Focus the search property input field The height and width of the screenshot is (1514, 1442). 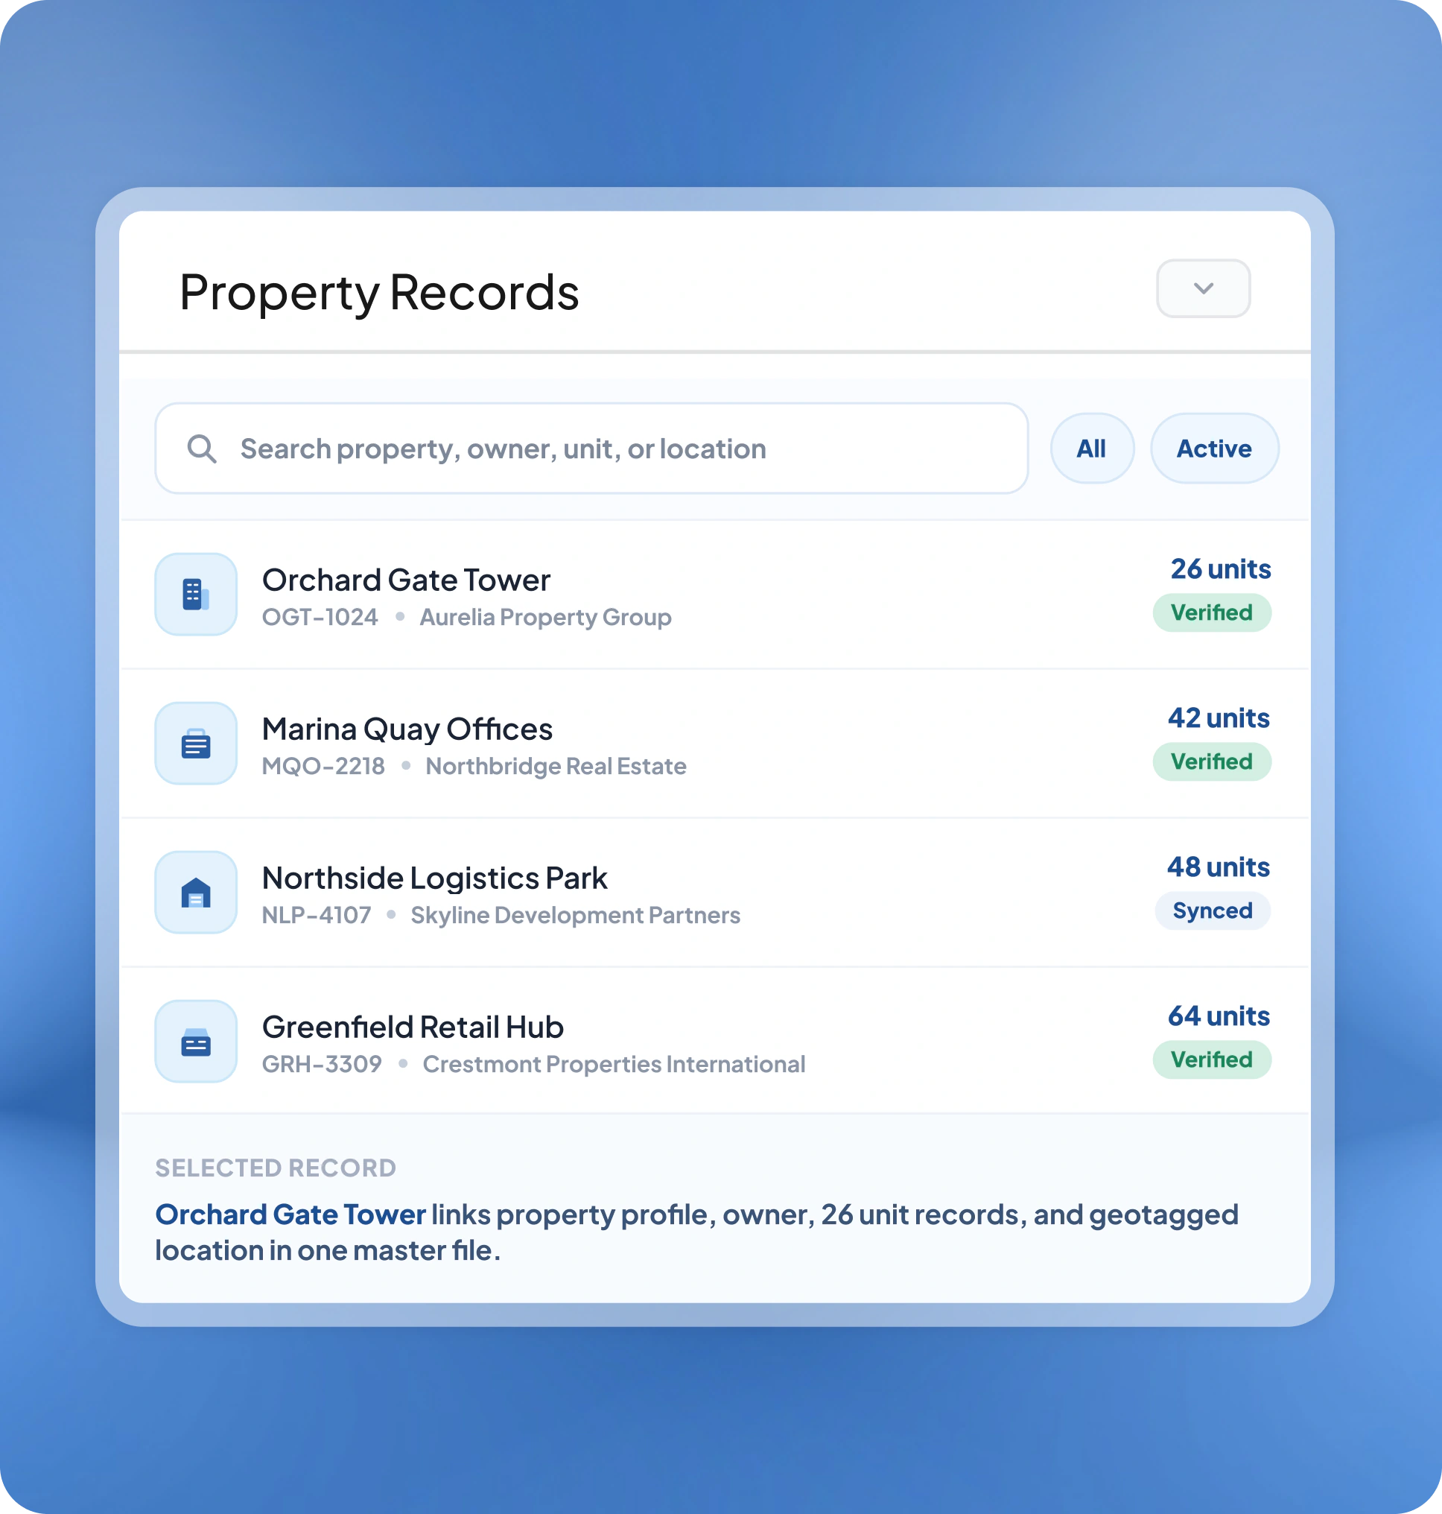point(591,449)
